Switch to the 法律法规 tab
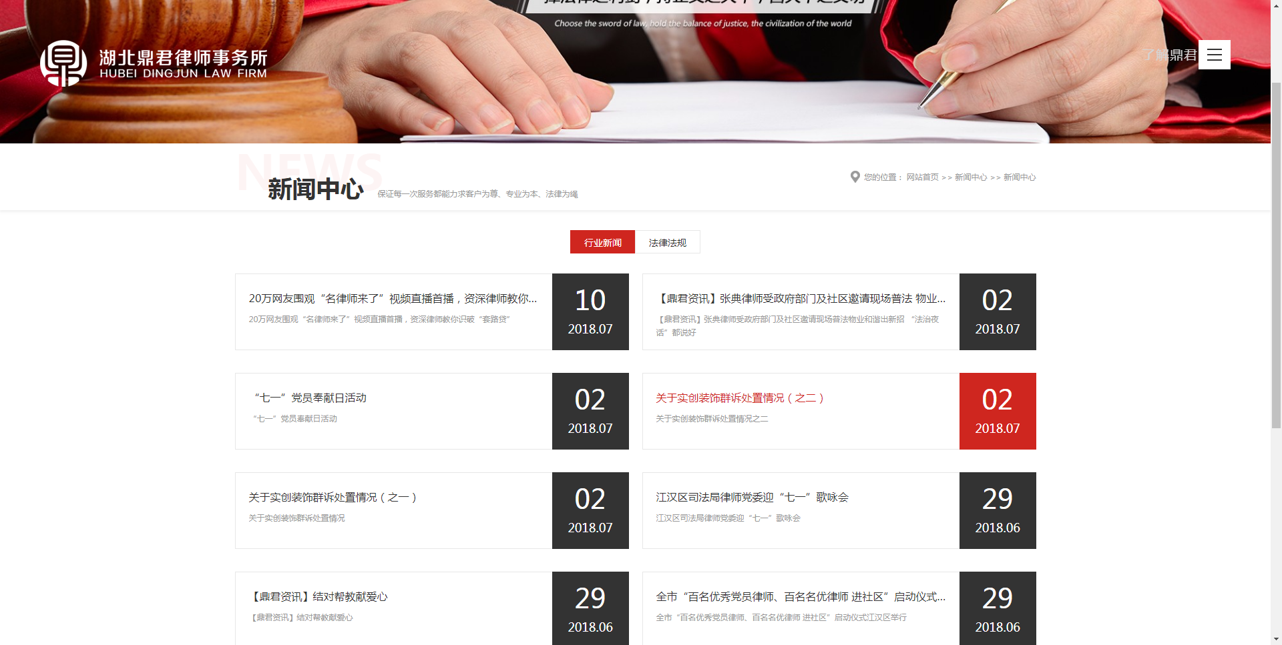This screenshot has height=645, width=1282. point(667,242)
